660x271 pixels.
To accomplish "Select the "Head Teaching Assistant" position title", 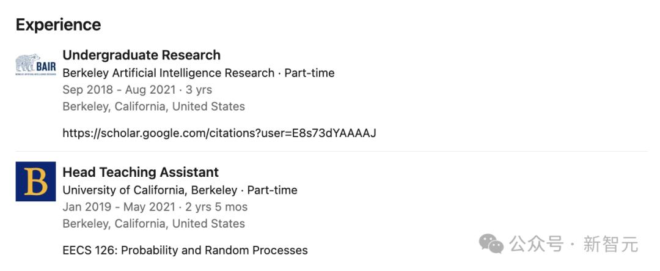I will 141,173.
